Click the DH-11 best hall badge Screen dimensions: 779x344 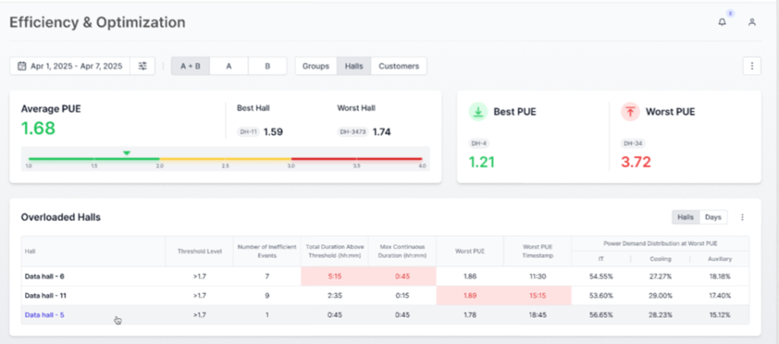pos(249,132)
